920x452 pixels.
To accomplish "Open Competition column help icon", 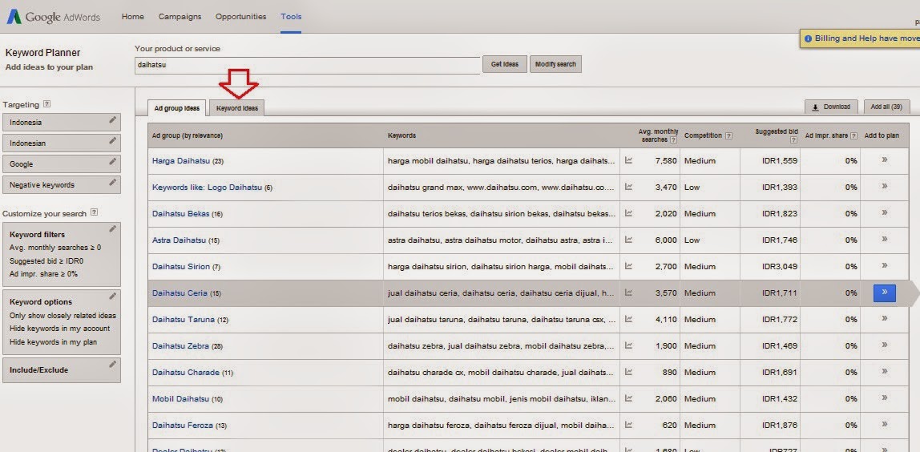I will (x=728, y=135).
